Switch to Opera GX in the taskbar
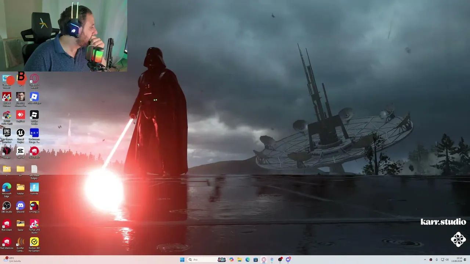470x264 pixels. tap(264, 260)
